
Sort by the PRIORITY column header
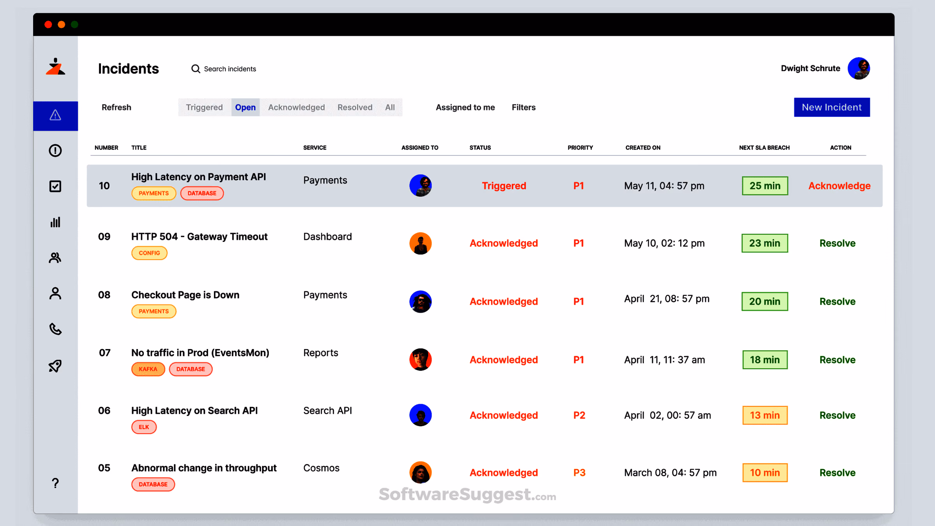580,148
